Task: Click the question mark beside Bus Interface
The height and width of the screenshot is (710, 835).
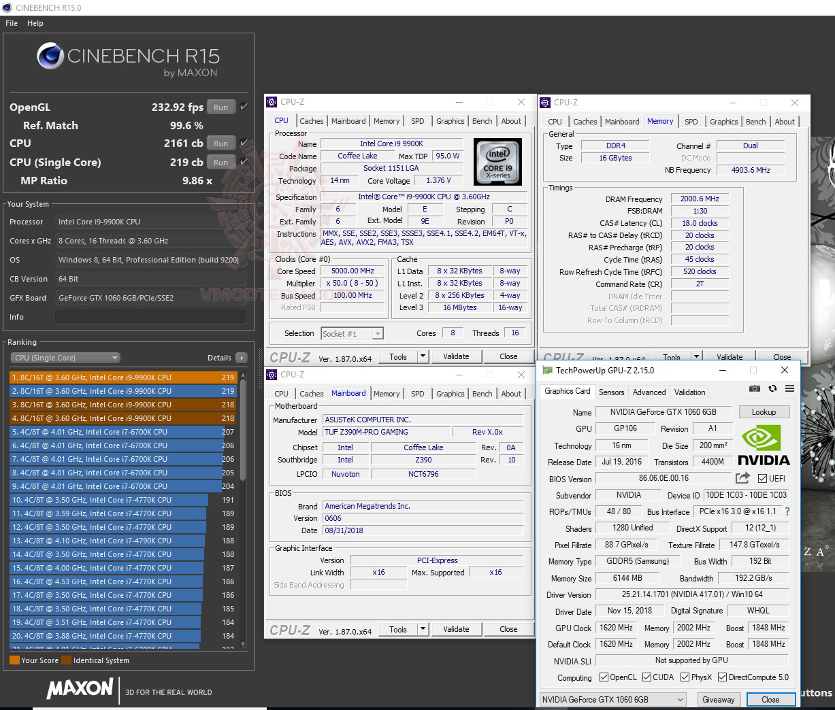Action: [x=787, y=511]
